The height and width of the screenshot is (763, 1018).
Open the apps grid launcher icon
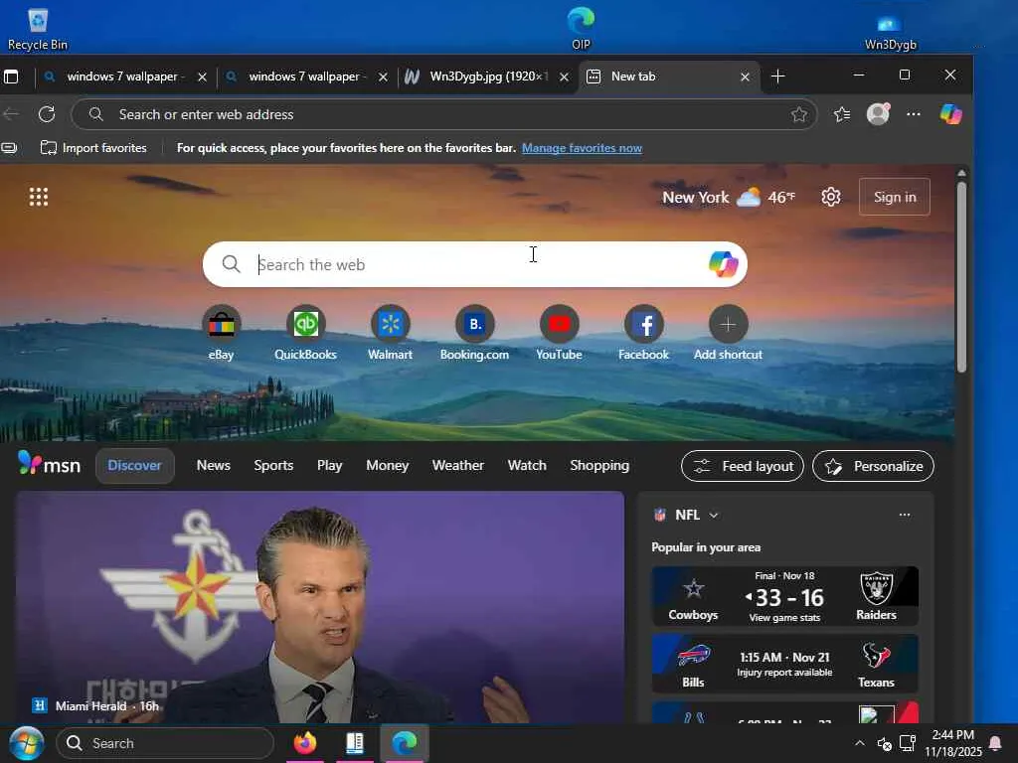39,197
